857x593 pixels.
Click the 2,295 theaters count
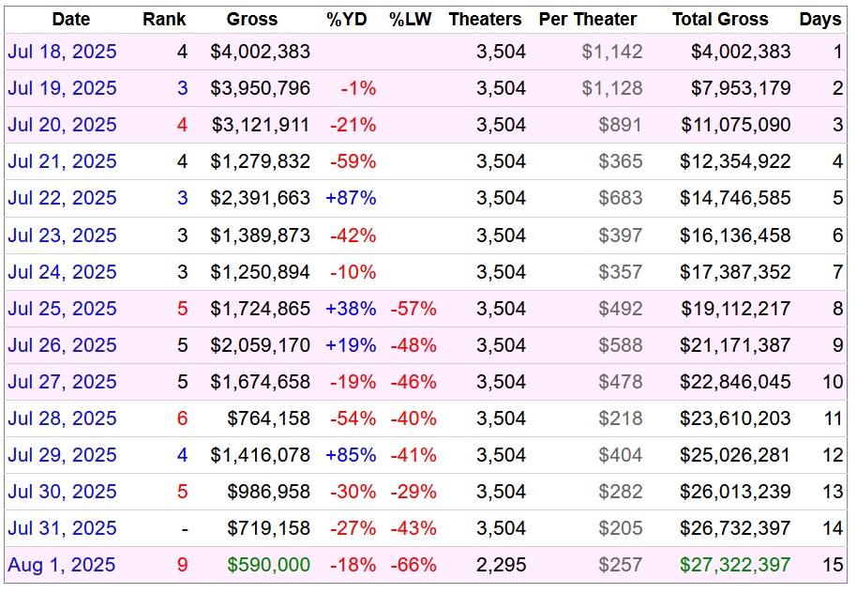[502, 566]
